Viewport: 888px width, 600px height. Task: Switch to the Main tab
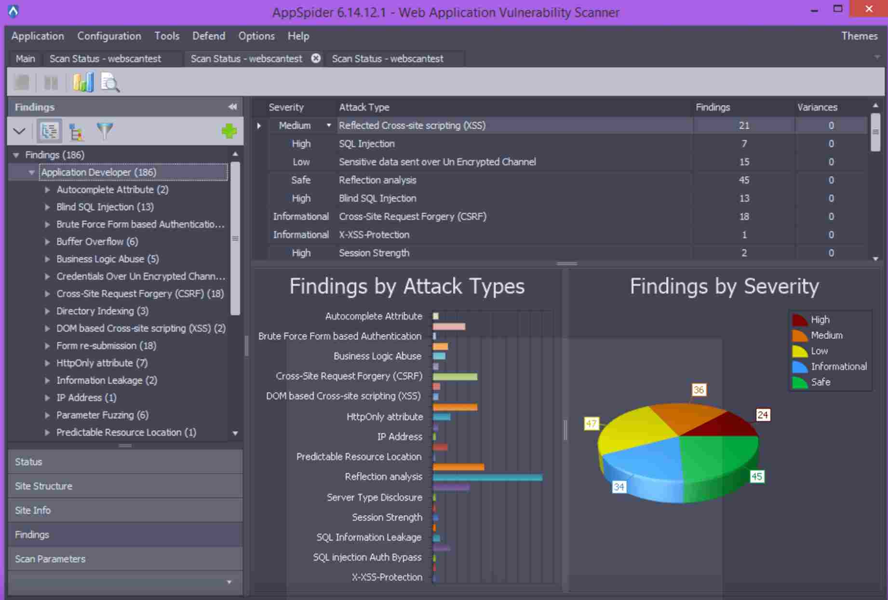[x=25, y=58]
